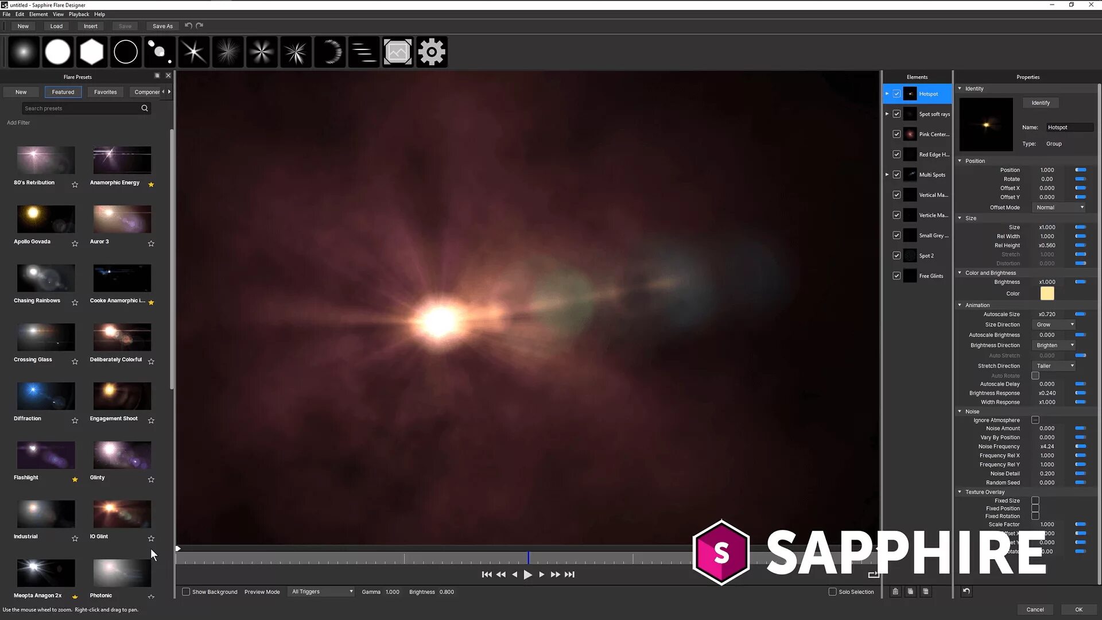Open the Offset Mode dropdown
This screenshot has width=1102, height=620.
click(1058, 207)
